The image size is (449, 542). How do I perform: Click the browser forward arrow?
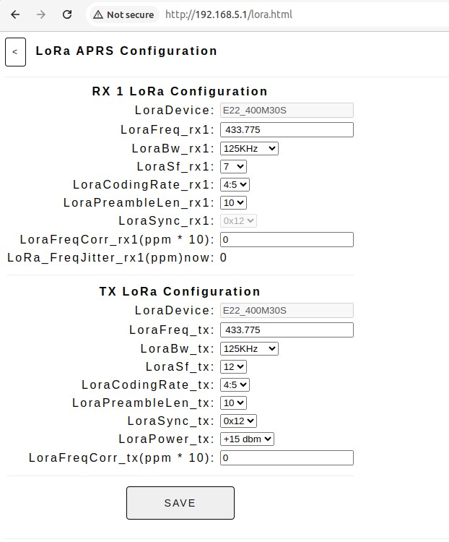(41, 14)
